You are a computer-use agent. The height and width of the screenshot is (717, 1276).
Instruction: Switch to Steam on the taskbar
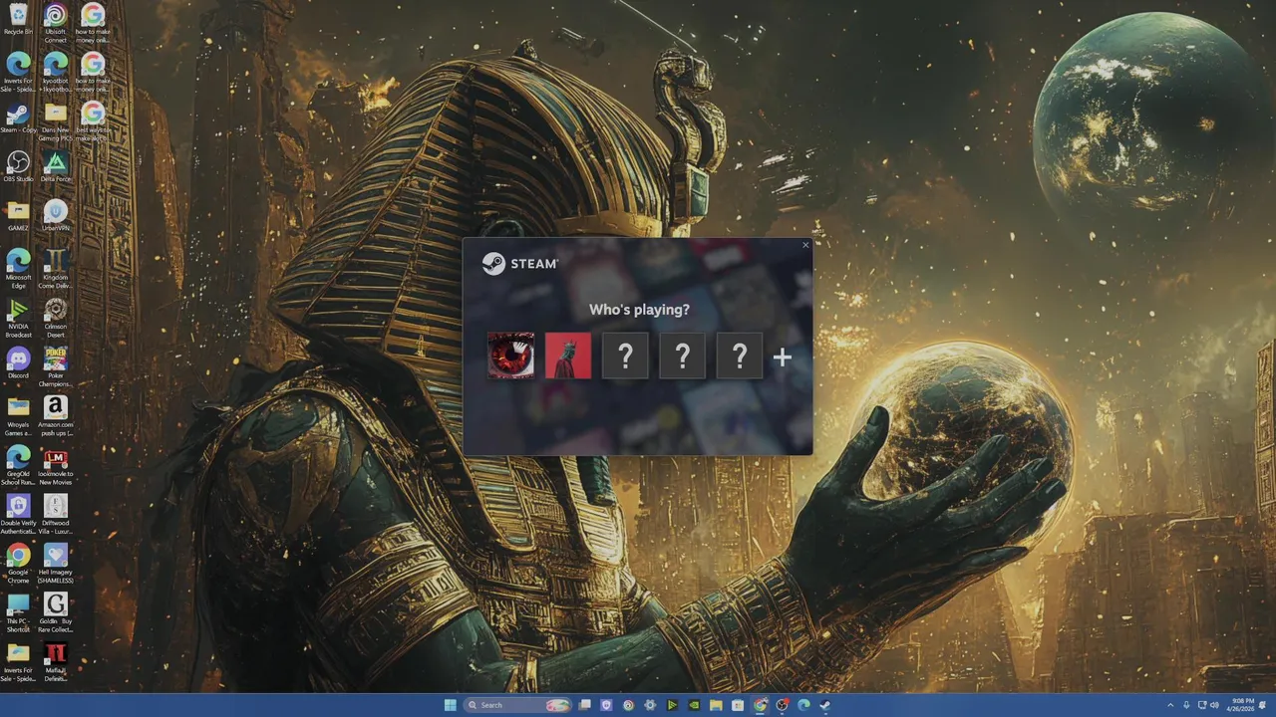[x=825, y=705]
